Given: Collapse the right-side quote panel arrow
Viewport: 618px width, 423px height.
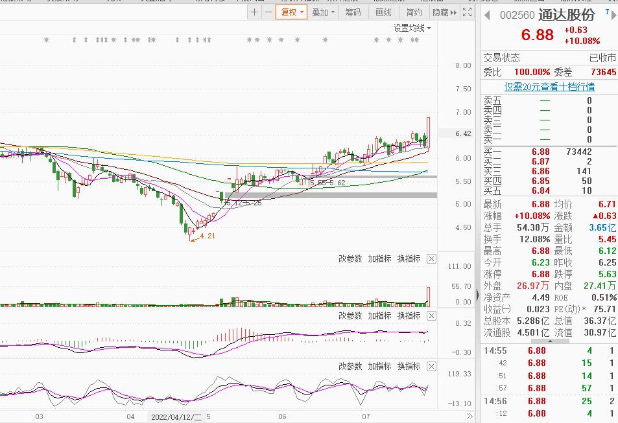Looking at the screenshot, I should pyautogui.click(x=479, y=295).
